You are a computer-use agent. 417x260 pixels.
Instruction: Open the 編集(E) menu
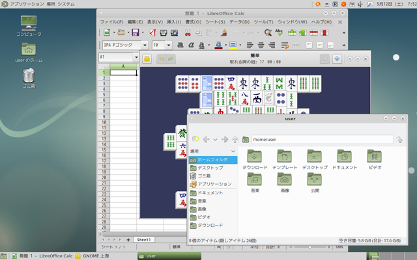(135, 22)
